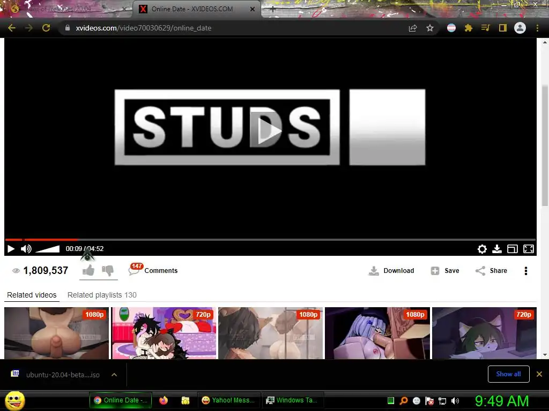This screenshot has width=549, height=411.
Task: Toggle the browser side panel
Action: (503, 28)
